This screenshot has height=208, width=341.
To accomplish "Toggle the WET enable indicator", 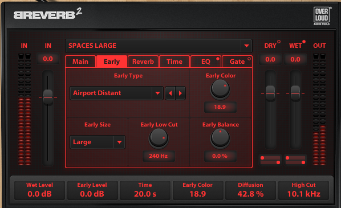I will click(x=304, y=42).
